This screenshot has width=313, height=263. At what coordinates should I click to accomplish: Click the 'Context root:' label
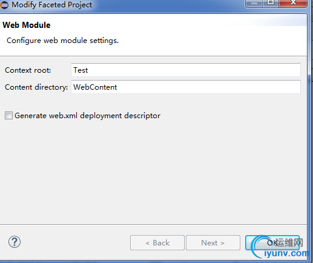pyautogui.click(x=28, y=70)
